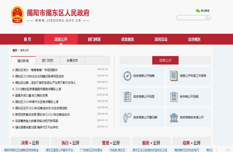233x152 pixels.
Task: Open the 决策·公开 section card
Action: 30,141
